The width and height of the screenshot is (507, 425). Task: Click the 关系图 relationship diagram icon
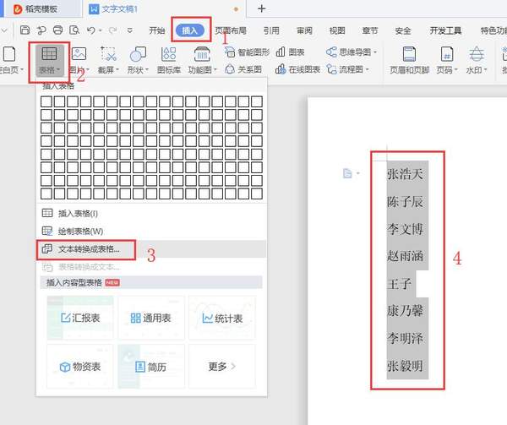coord(243,69)
